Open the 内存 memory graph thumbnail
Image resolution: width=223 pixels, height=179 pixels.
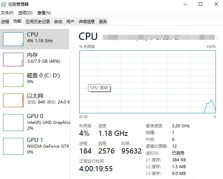[x=13, y=60]
